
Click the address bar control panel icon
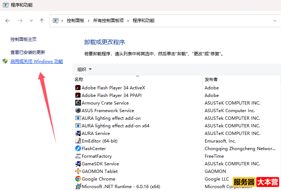tap(56, 21)
